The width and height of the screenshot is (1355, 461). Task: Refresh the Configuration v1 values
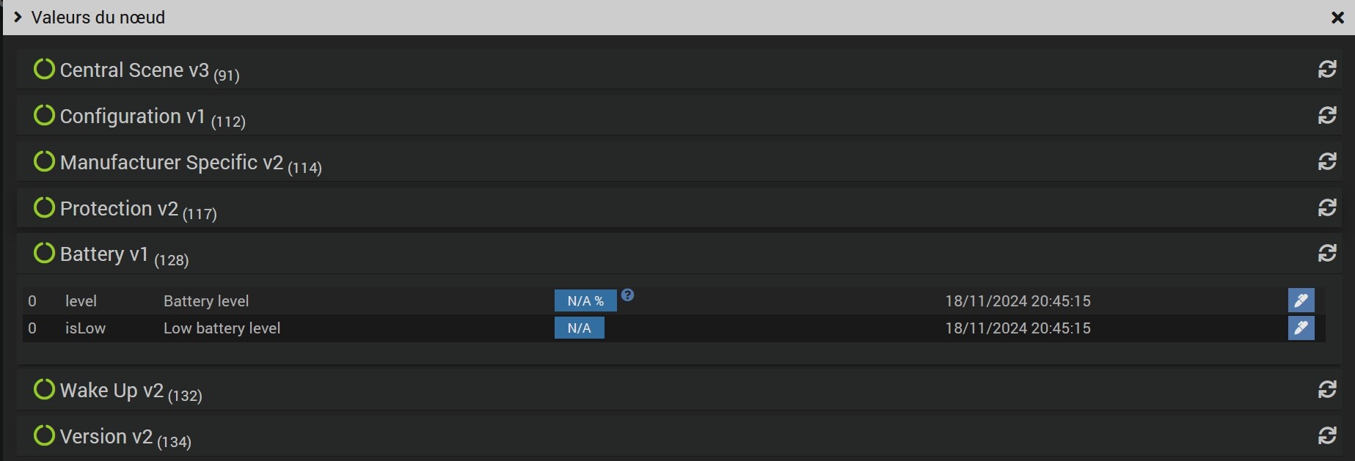pyautogui.click(x=1326, y=115)
